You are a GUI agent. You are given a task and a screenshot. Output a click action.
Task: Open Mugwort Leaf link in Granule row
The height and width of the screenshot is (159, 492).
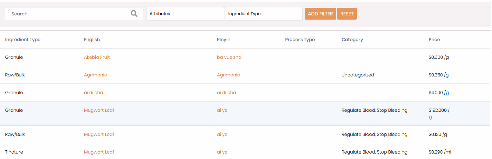tap(99, 110)
